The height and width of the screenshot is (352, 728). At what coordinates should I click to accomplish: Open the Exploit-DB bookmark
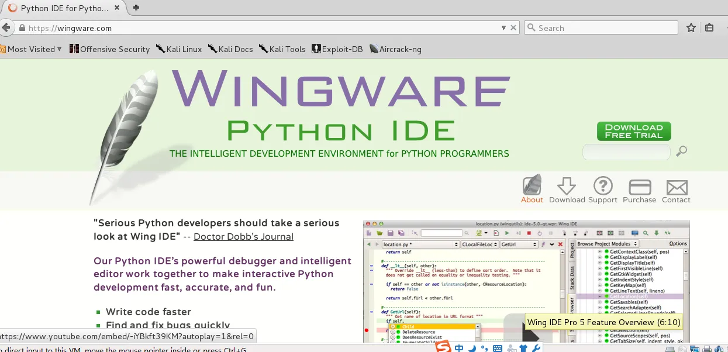coord(337,49)
